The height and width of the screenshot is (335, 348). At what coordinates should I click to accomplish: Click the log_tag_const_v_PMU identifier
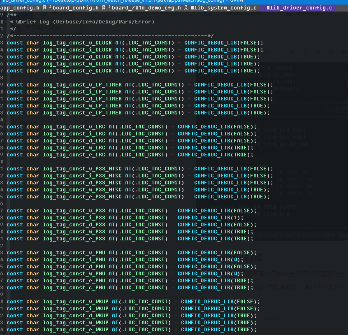point(74,253)
